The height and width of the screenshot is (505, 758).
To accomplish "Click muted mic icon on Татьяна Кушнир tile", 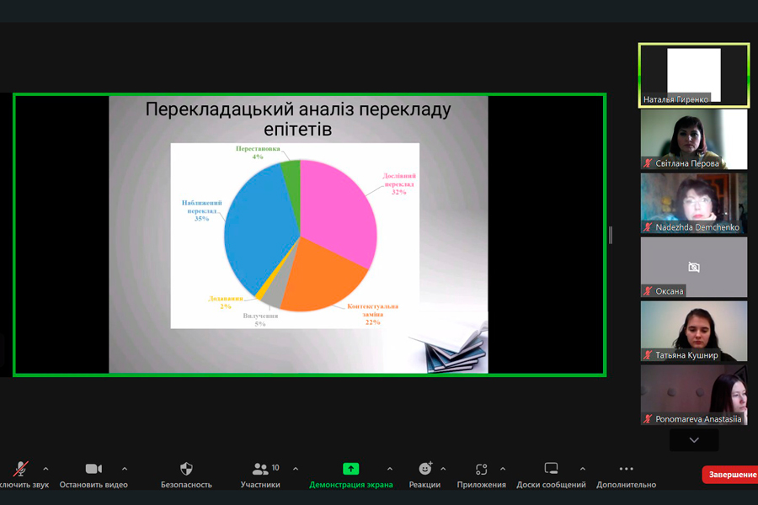I will point(648,355).
